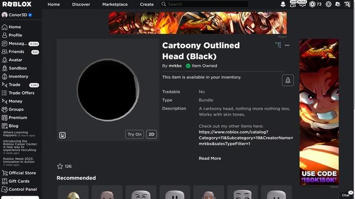This screenshot has width=355, height=199.
Task: Open Control Panel in sidebar
Action: [x=19, y=190]
